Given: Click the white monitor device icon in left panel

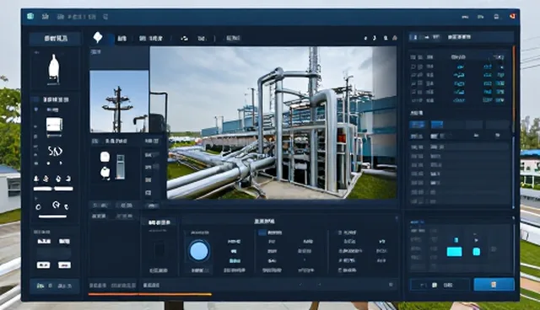Looking at the screenshot, I should (54, 125).
